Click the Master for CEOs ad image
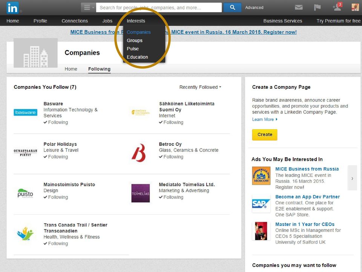Image resolution: width=362 pixels, height=272 pixels. [261, 231]
